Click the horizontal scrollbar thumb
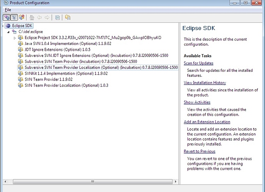The height and width of the screenshot is (192, 265). pyautogui.click(x=93, y=182)
